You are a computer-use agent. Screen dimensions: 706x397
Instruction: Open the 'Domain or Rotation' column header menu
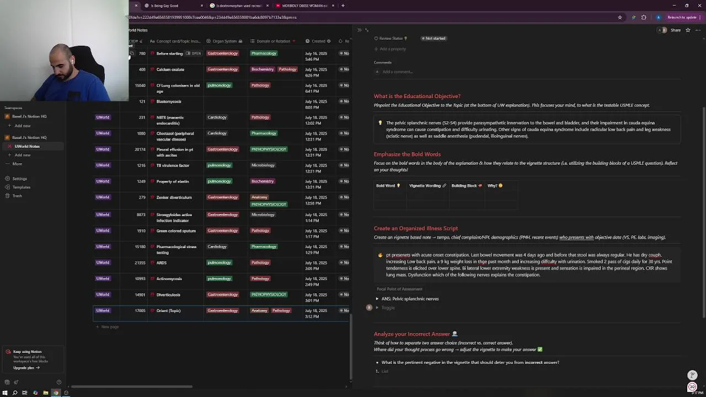(273, 41)
